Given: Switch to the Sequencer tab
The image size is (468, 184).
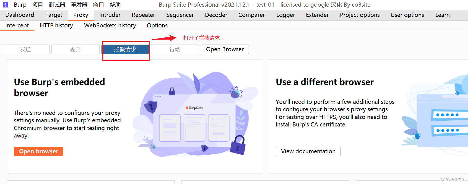Looking at the screenshot, I should pos(180,15).
